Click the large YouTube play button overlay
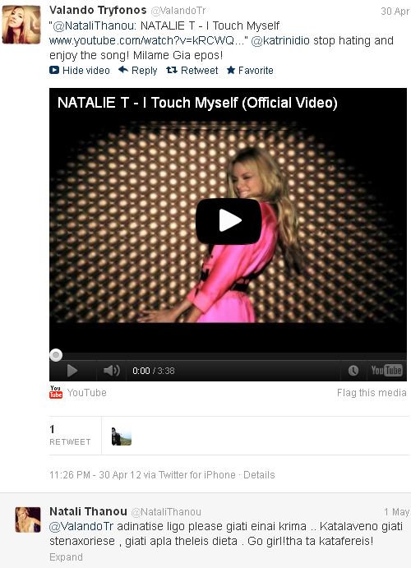 click(x=229, y=220)
